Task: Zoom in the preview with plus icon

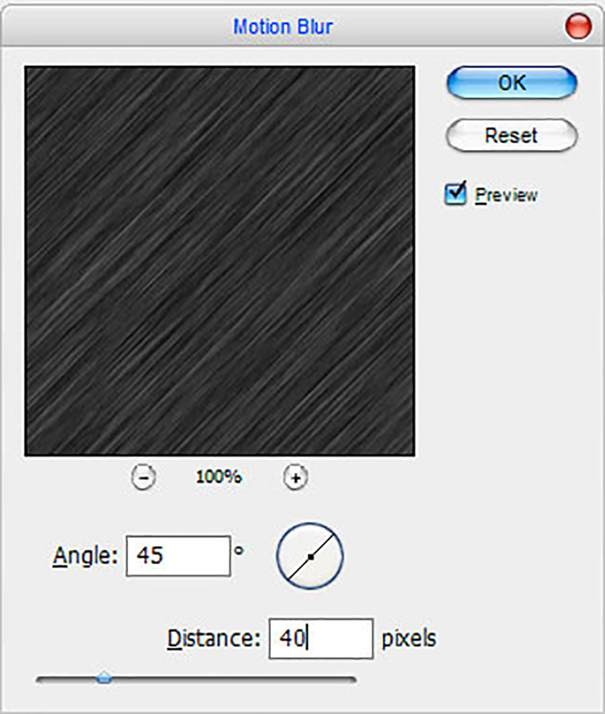Action: pos(296,477)
